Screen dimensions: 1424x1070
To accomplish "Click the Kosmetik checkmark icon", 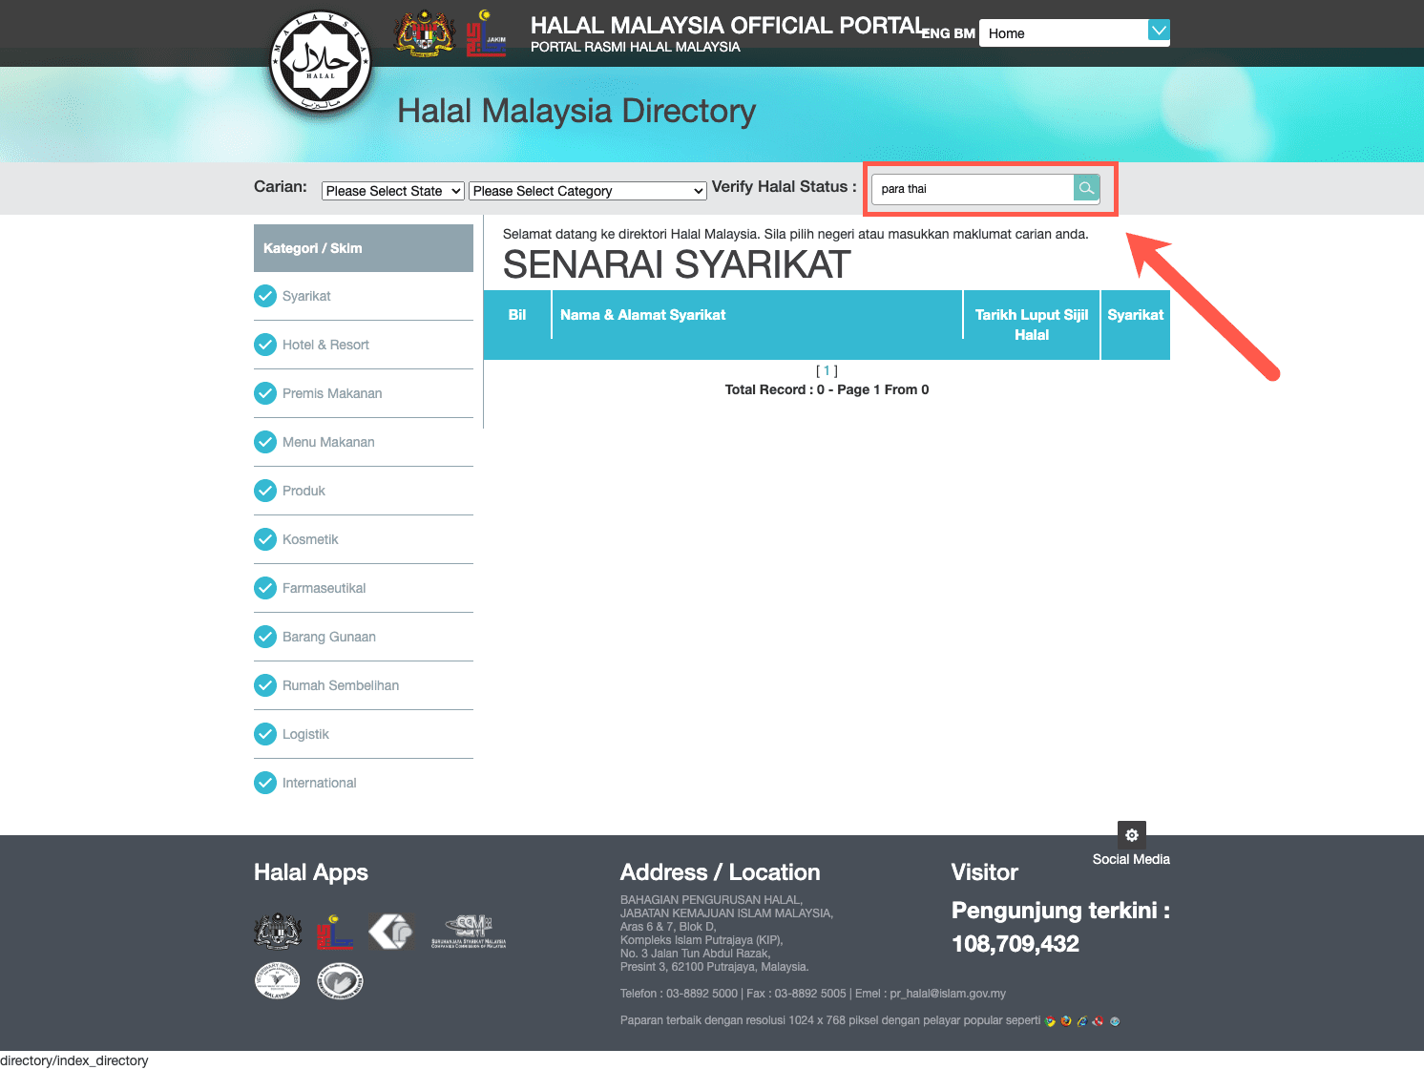I will [x=265, y=539].
